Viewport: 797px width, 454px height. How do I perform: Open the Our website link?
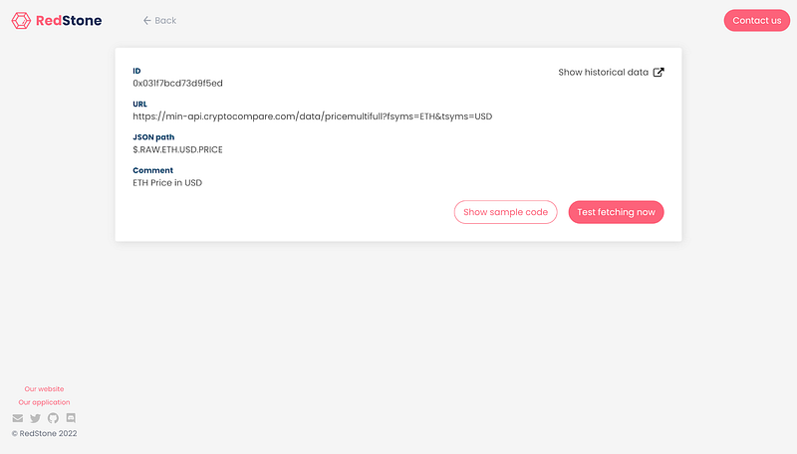pos(44,389)
